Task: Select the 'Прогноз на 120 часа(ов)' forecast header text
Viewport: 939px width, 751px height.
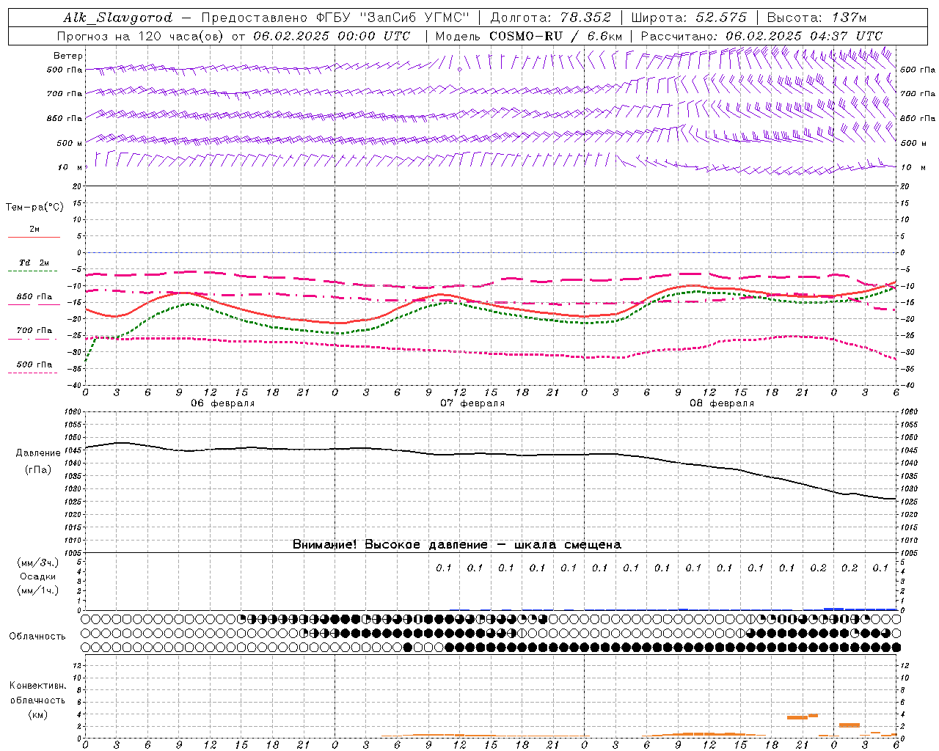Action: 141,36
